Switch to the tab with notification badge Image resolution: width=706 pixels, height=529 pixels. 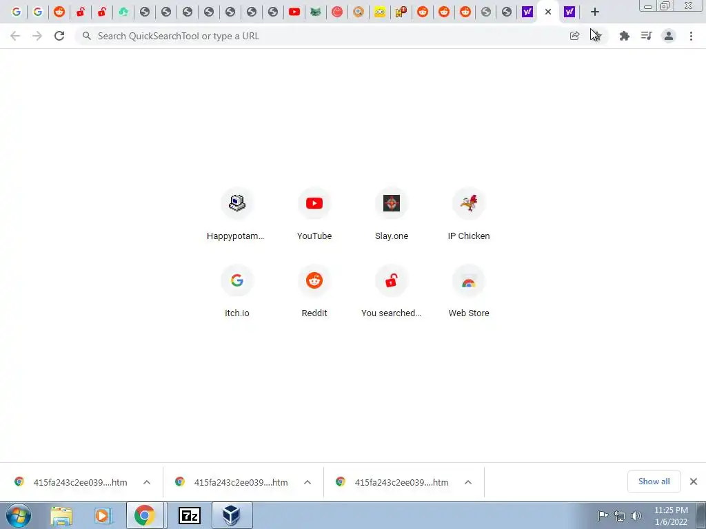pyautogui.click(x=401, y=12)
